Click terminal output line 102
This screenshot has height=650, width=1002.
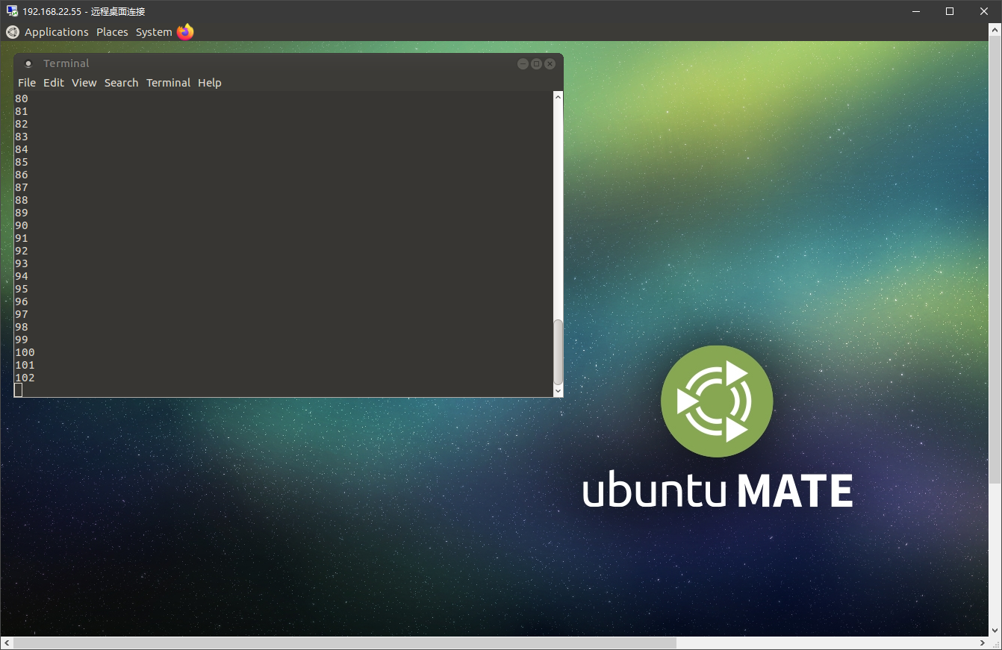[25, 378]
